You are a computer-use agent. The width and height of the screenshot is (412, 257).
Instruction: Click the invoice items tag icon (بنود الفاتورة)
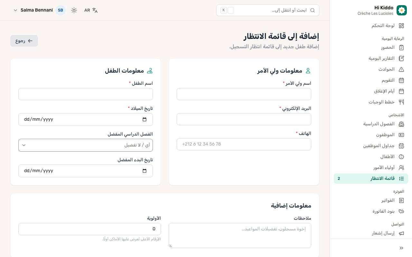(x=401, y=211)
